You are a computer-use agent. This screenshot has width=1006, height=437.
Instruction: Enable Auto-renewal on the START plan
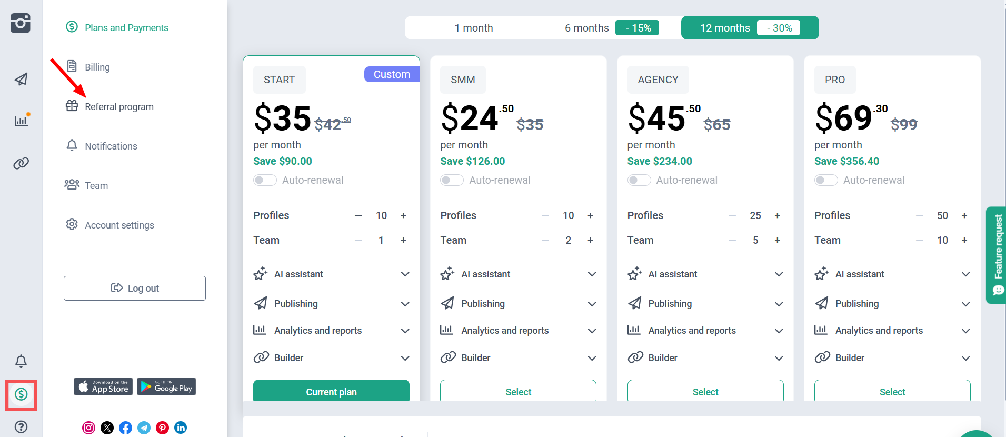[x=265, y=180]
